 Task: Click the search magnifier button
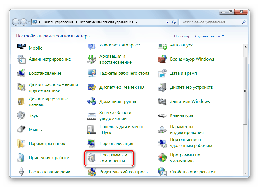pos(244,22)
